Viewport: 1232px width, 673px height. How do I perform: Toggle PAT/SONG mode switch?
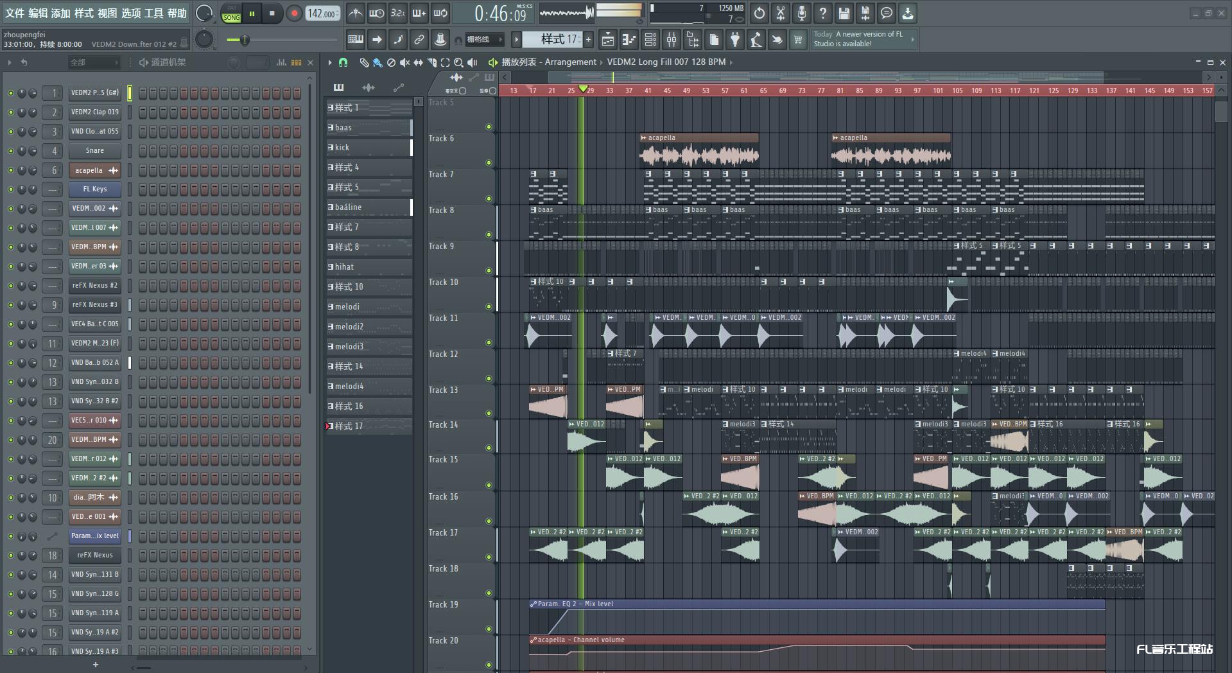(231, 13)
